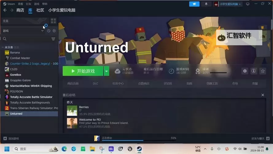Click the Berries achievement thumbnail
This screenshot has height=154, width=273.
pyautogui.click(x=72, y=111)
